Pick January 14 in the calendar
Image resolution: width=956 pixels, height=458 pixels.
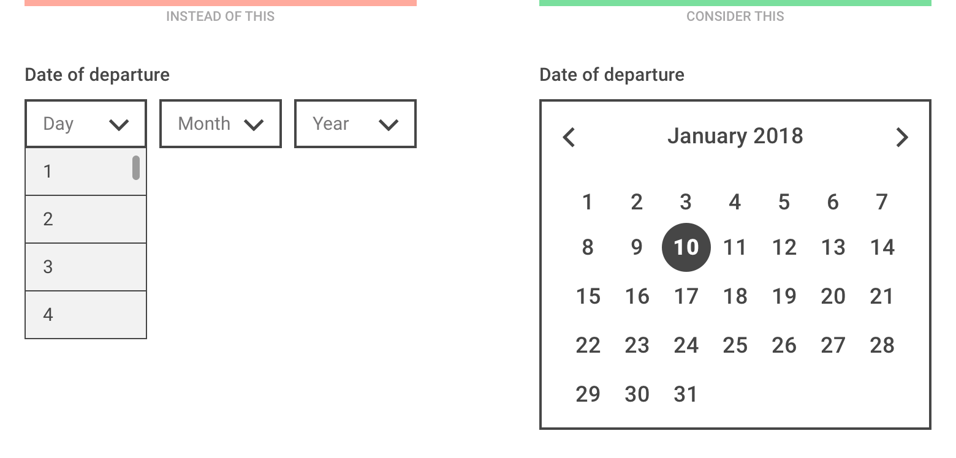click(x=882, y=247)
